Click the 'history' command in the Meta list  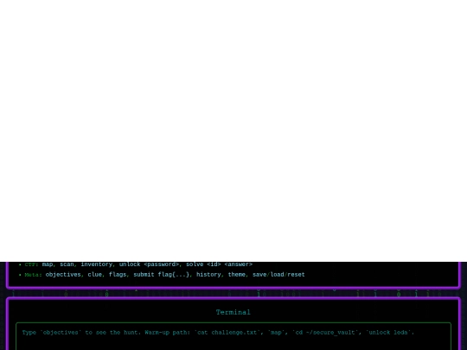click(x=208, y=275)
